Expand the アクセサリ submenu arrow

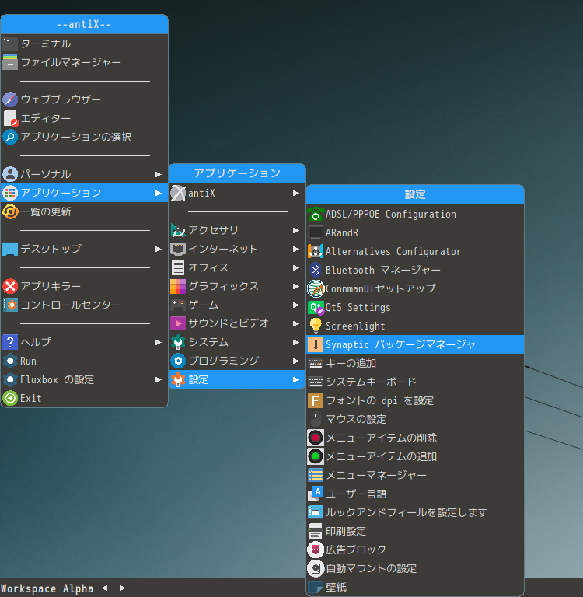pos(296,230)
